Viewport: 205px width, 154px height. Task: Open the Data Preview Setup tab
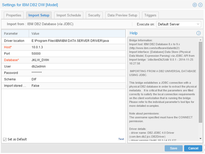pyautogui.click(x=122, y=15)
